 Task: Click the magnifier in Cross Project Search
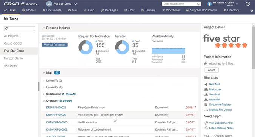(198, 4)
